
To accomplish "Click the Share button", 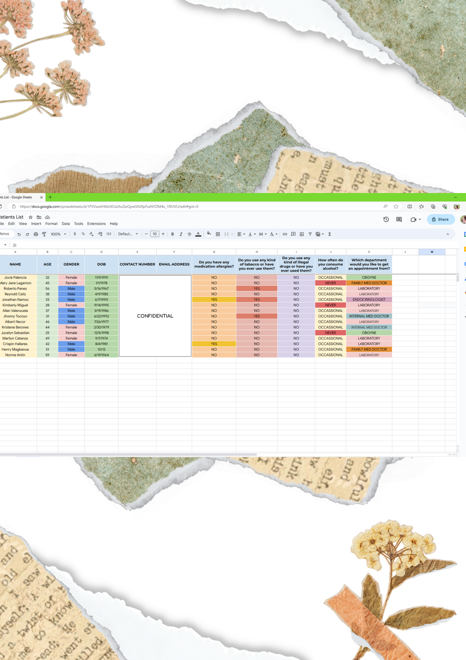I will point(441,219).
